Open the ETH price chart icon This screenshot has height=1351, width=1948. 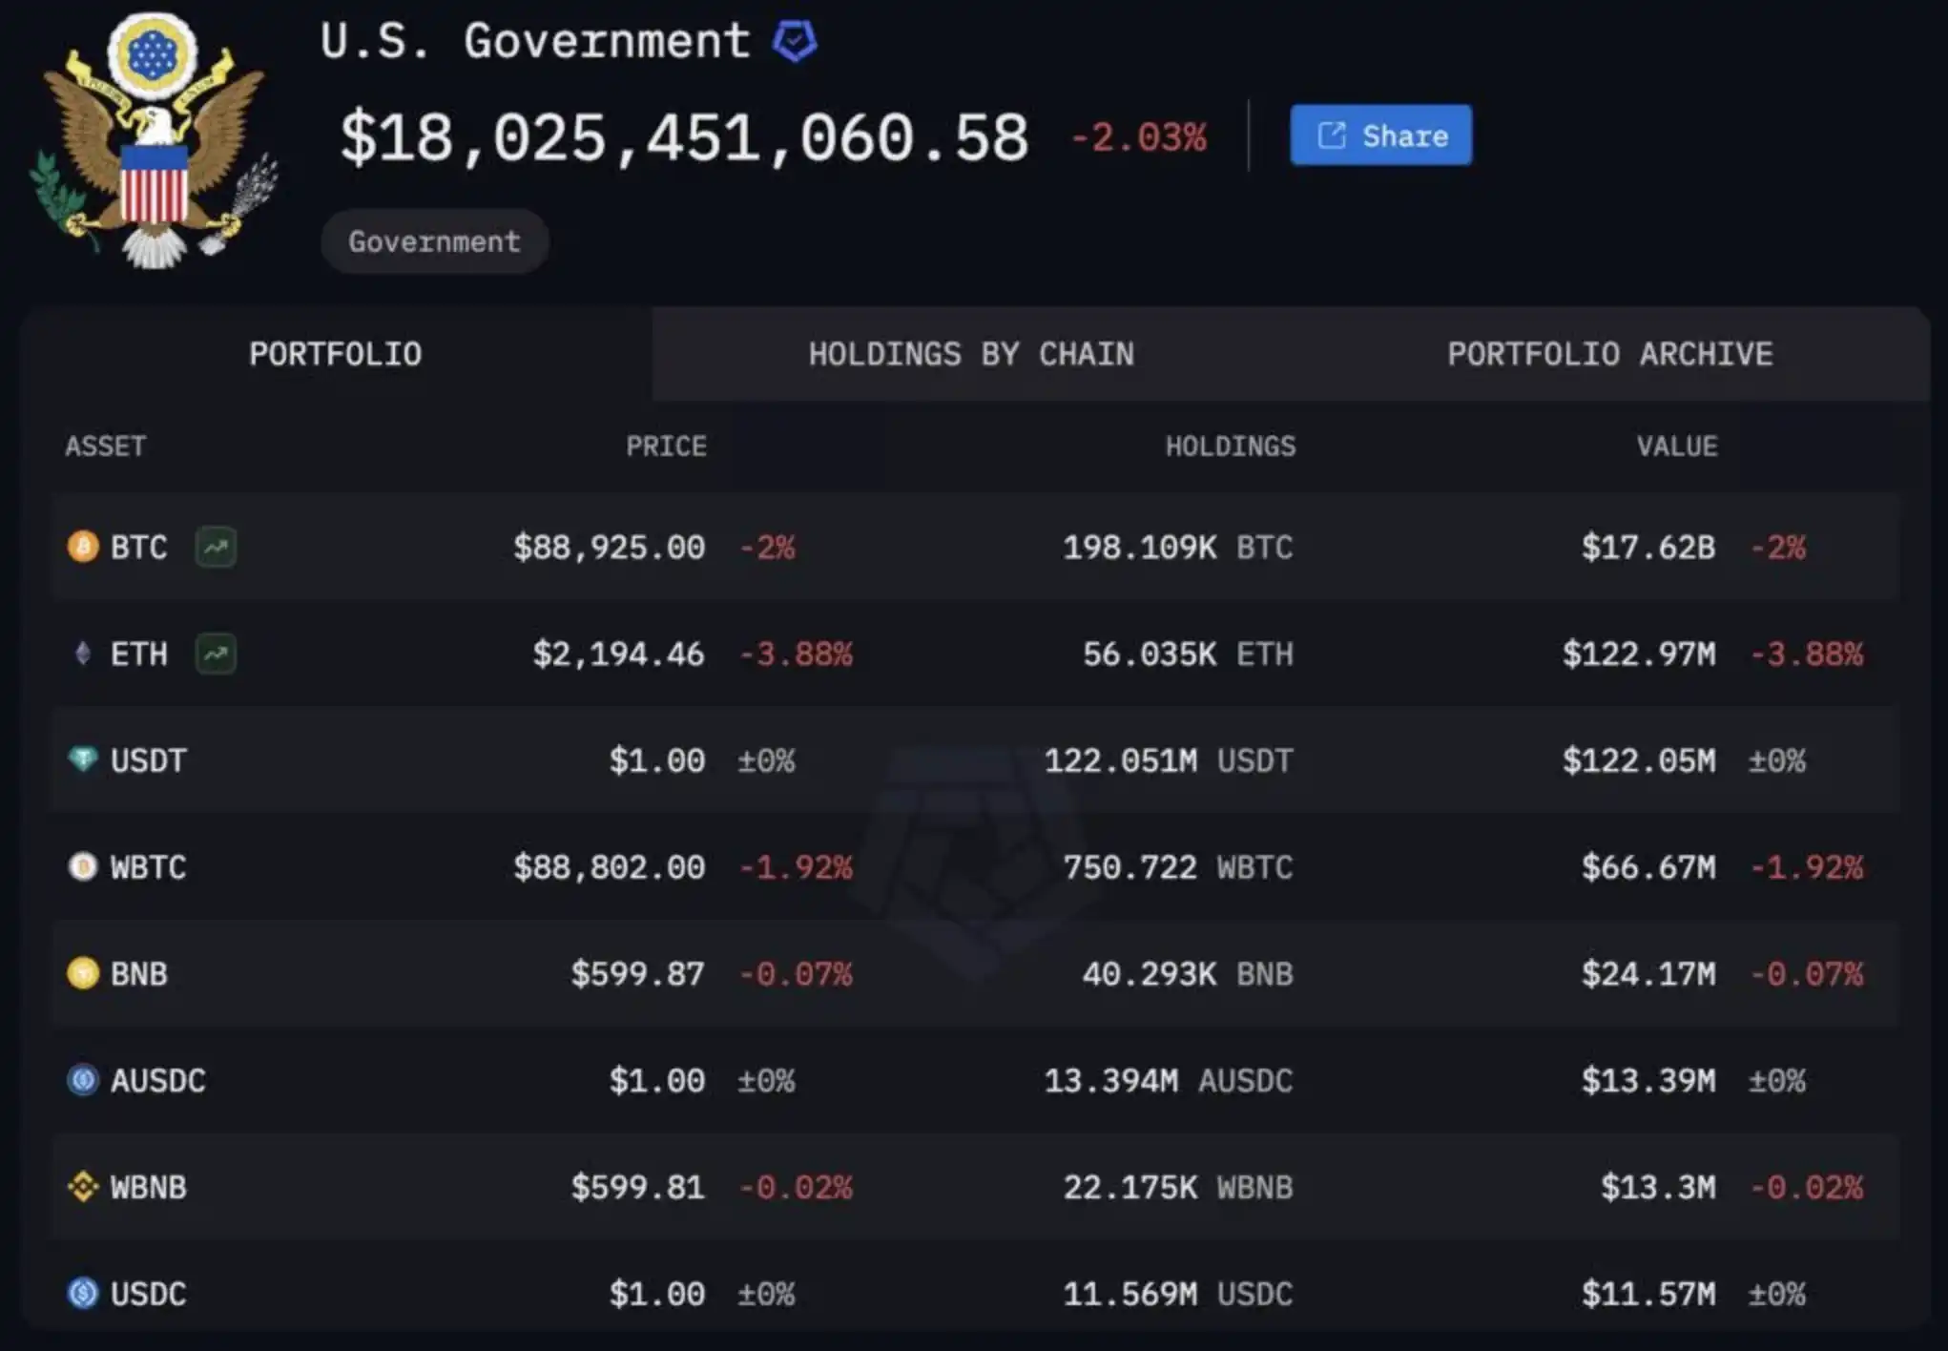(x=216, y=654)
